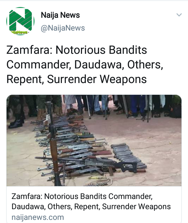Open the surrendered weapons photo preview
188x223 pixels.
click(94, 140)
